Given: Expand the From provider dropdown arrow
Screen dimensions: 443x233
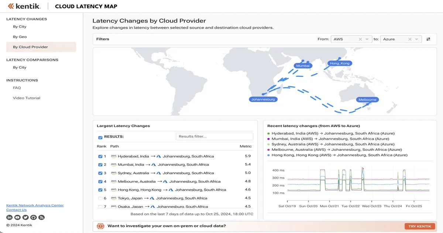Looking at the screenshot, I should click(x=367, y=39).
